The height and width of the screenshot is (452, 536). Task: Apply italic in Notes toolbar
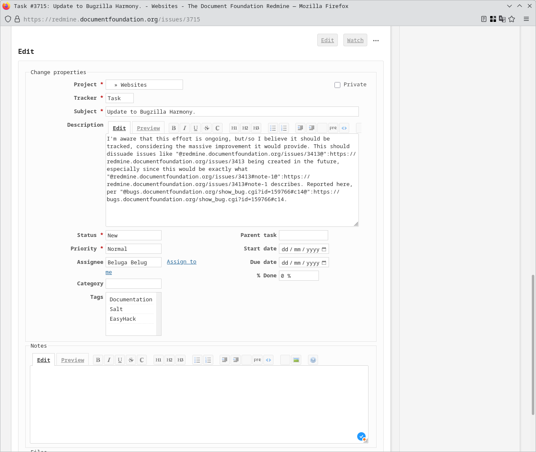pyautogui.click(x=109, y=360)
